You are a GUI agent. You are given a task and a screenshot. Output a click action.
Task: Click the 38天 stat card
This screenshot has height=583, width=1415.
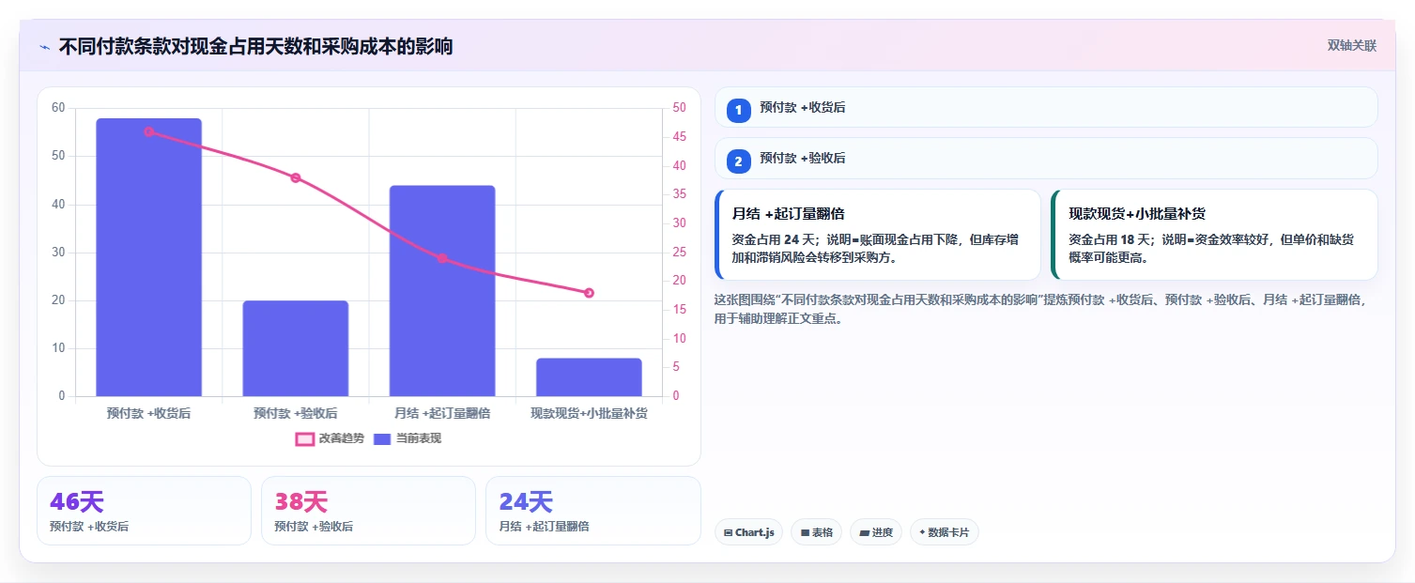(368, 511)
